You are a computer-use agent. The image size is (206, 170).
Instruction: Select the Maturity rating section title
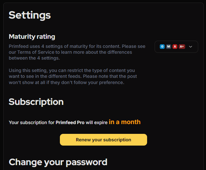(32, 36)
